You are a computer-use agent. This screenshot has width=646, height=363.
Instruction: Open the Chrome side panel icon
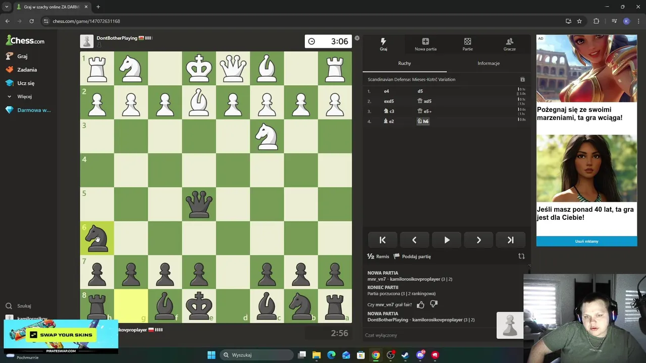click(x=614, y=21)
